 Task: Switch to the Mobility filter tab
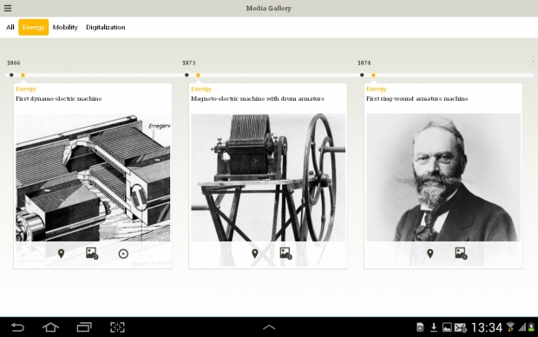click(x=65, y=27)
